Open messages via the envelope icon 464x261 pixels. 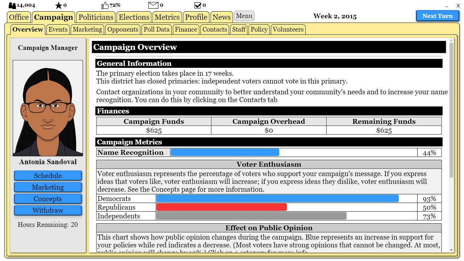154,5
